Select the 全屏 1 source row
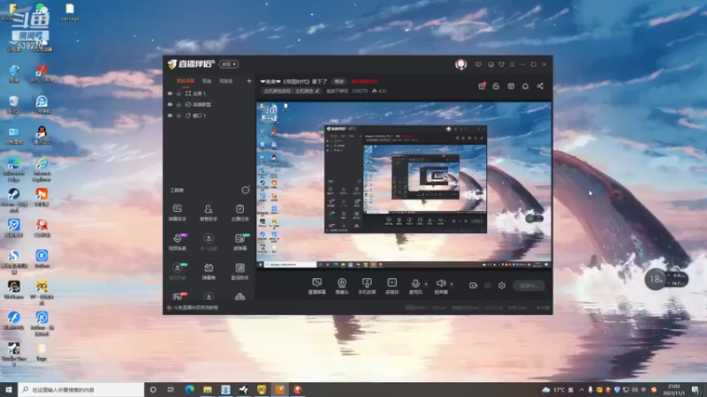707x397 pixels. point(209,94)
